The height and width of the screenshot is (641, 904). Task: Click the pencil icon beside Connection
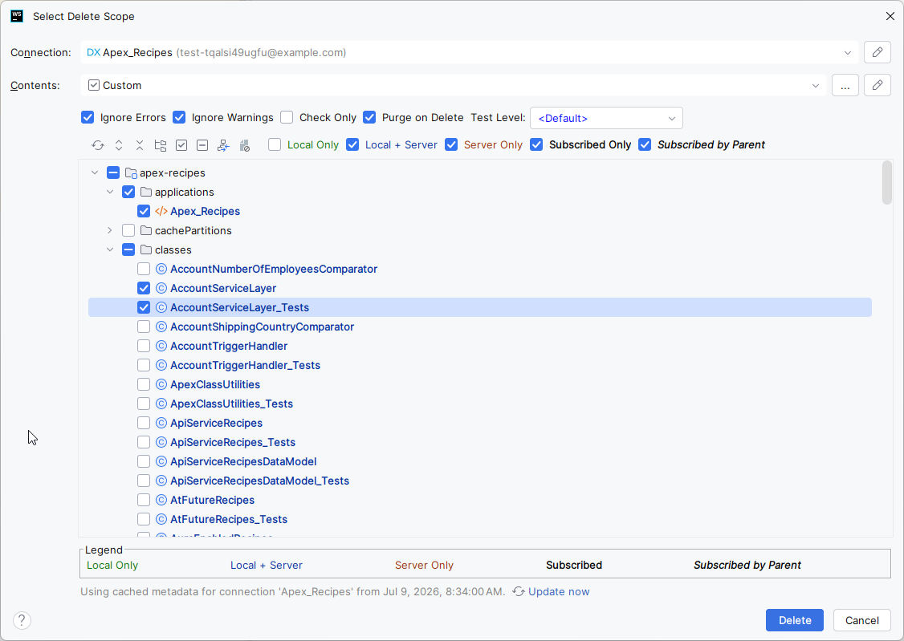coord(878,52)
